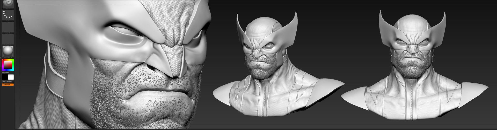This screenshot has height=130, width=497.
Task: Open the Dots stroke type selector
Action: pyautogui.click(x=8, y=15)
